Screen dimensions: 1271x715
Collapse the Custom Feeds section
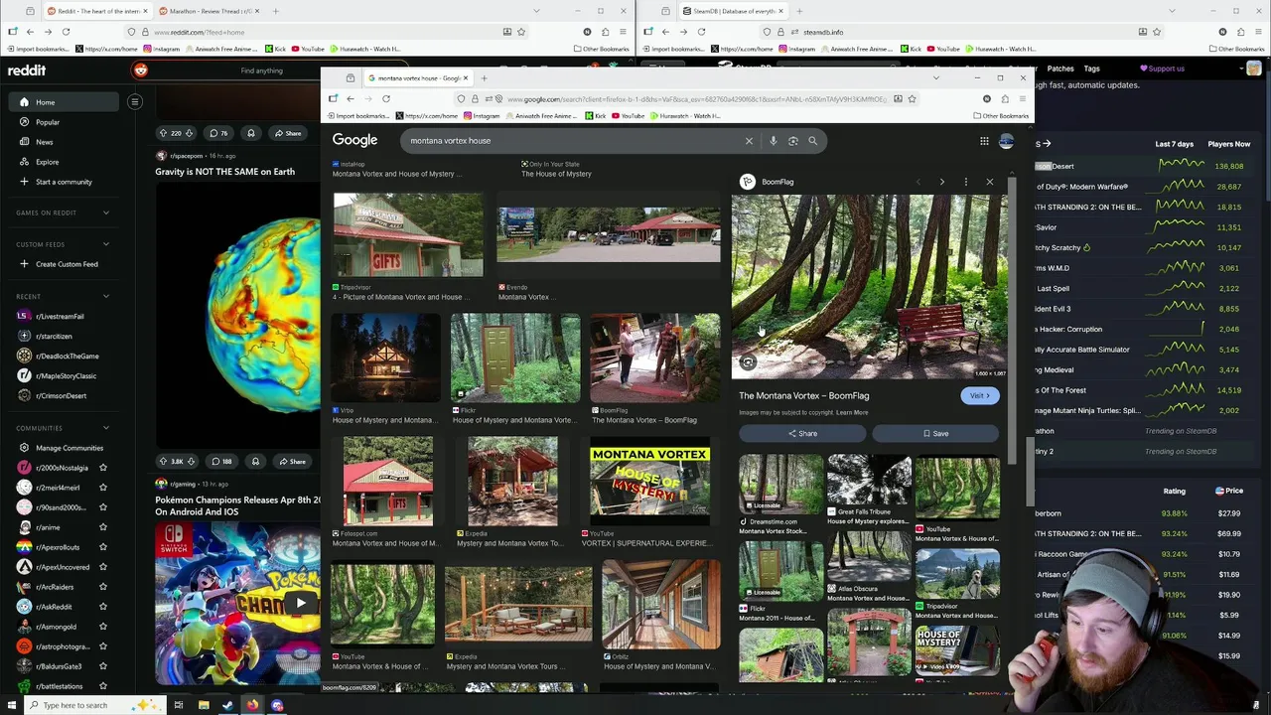click(106, 244)
